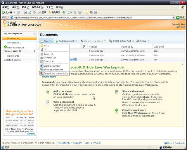Viewport: 187px width, 150px height.
Task: Click the Search magnifier toolbar icon
Action: tap(39, 12)
